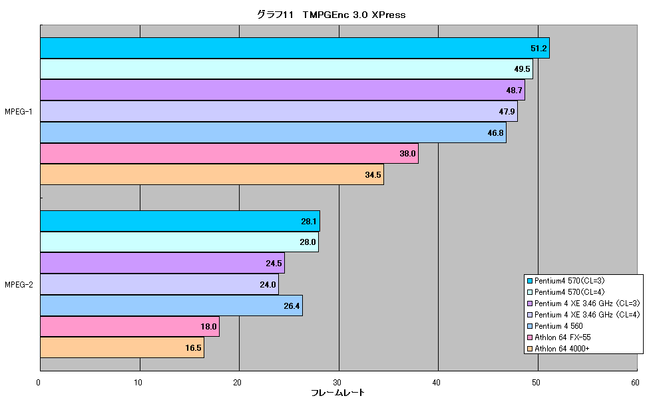Click the x-axis tick label 50
The image size is (647, 402).
point(536,383)
